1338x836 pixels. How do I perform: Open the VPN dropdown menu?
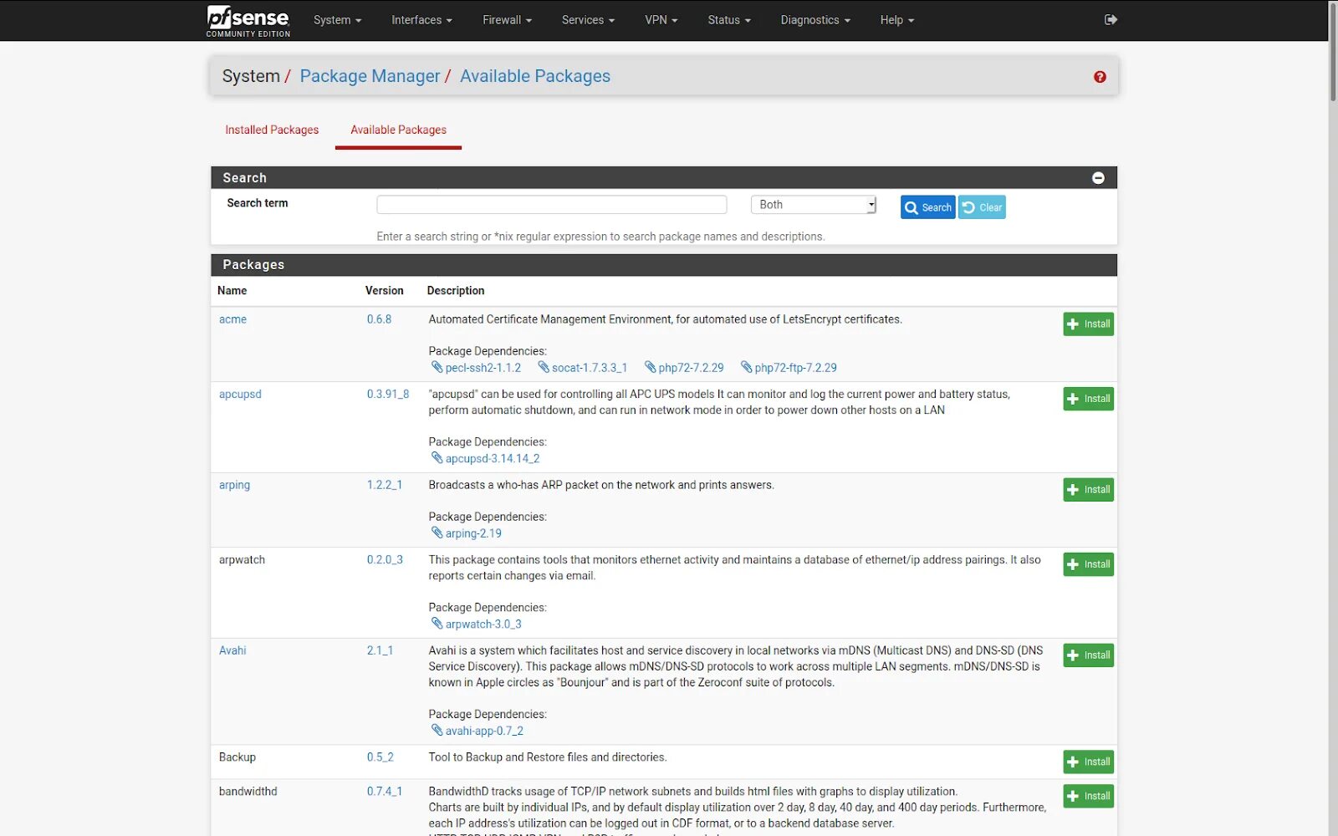(661, 20)
